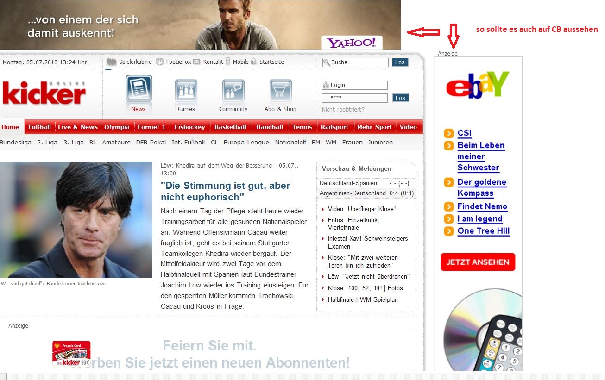The image size is (605, 380).
Task: Open the Radsport section
Action: tap(334, 127)
